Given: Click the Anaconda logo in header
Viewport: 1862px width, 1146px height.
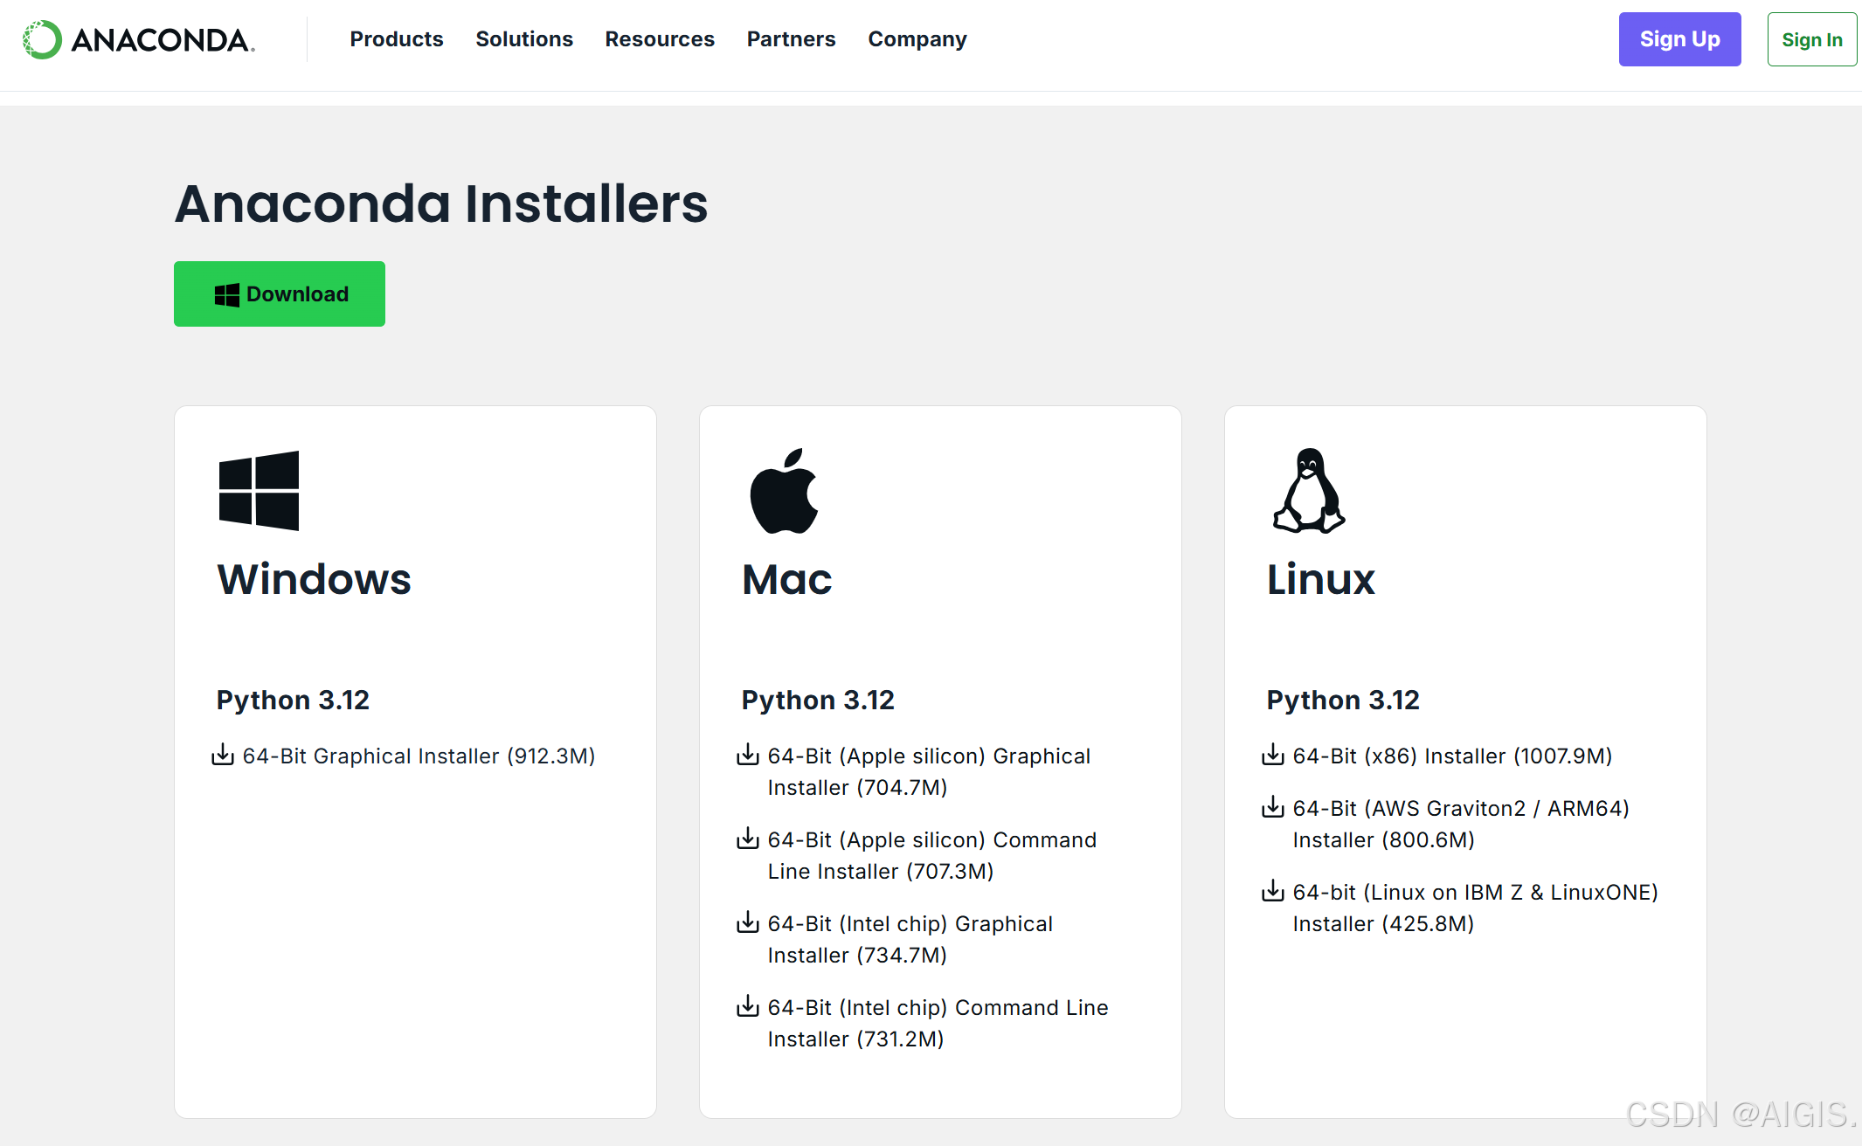Looking at the screenshot, I should pyautogui.click(x=138, y=39).
